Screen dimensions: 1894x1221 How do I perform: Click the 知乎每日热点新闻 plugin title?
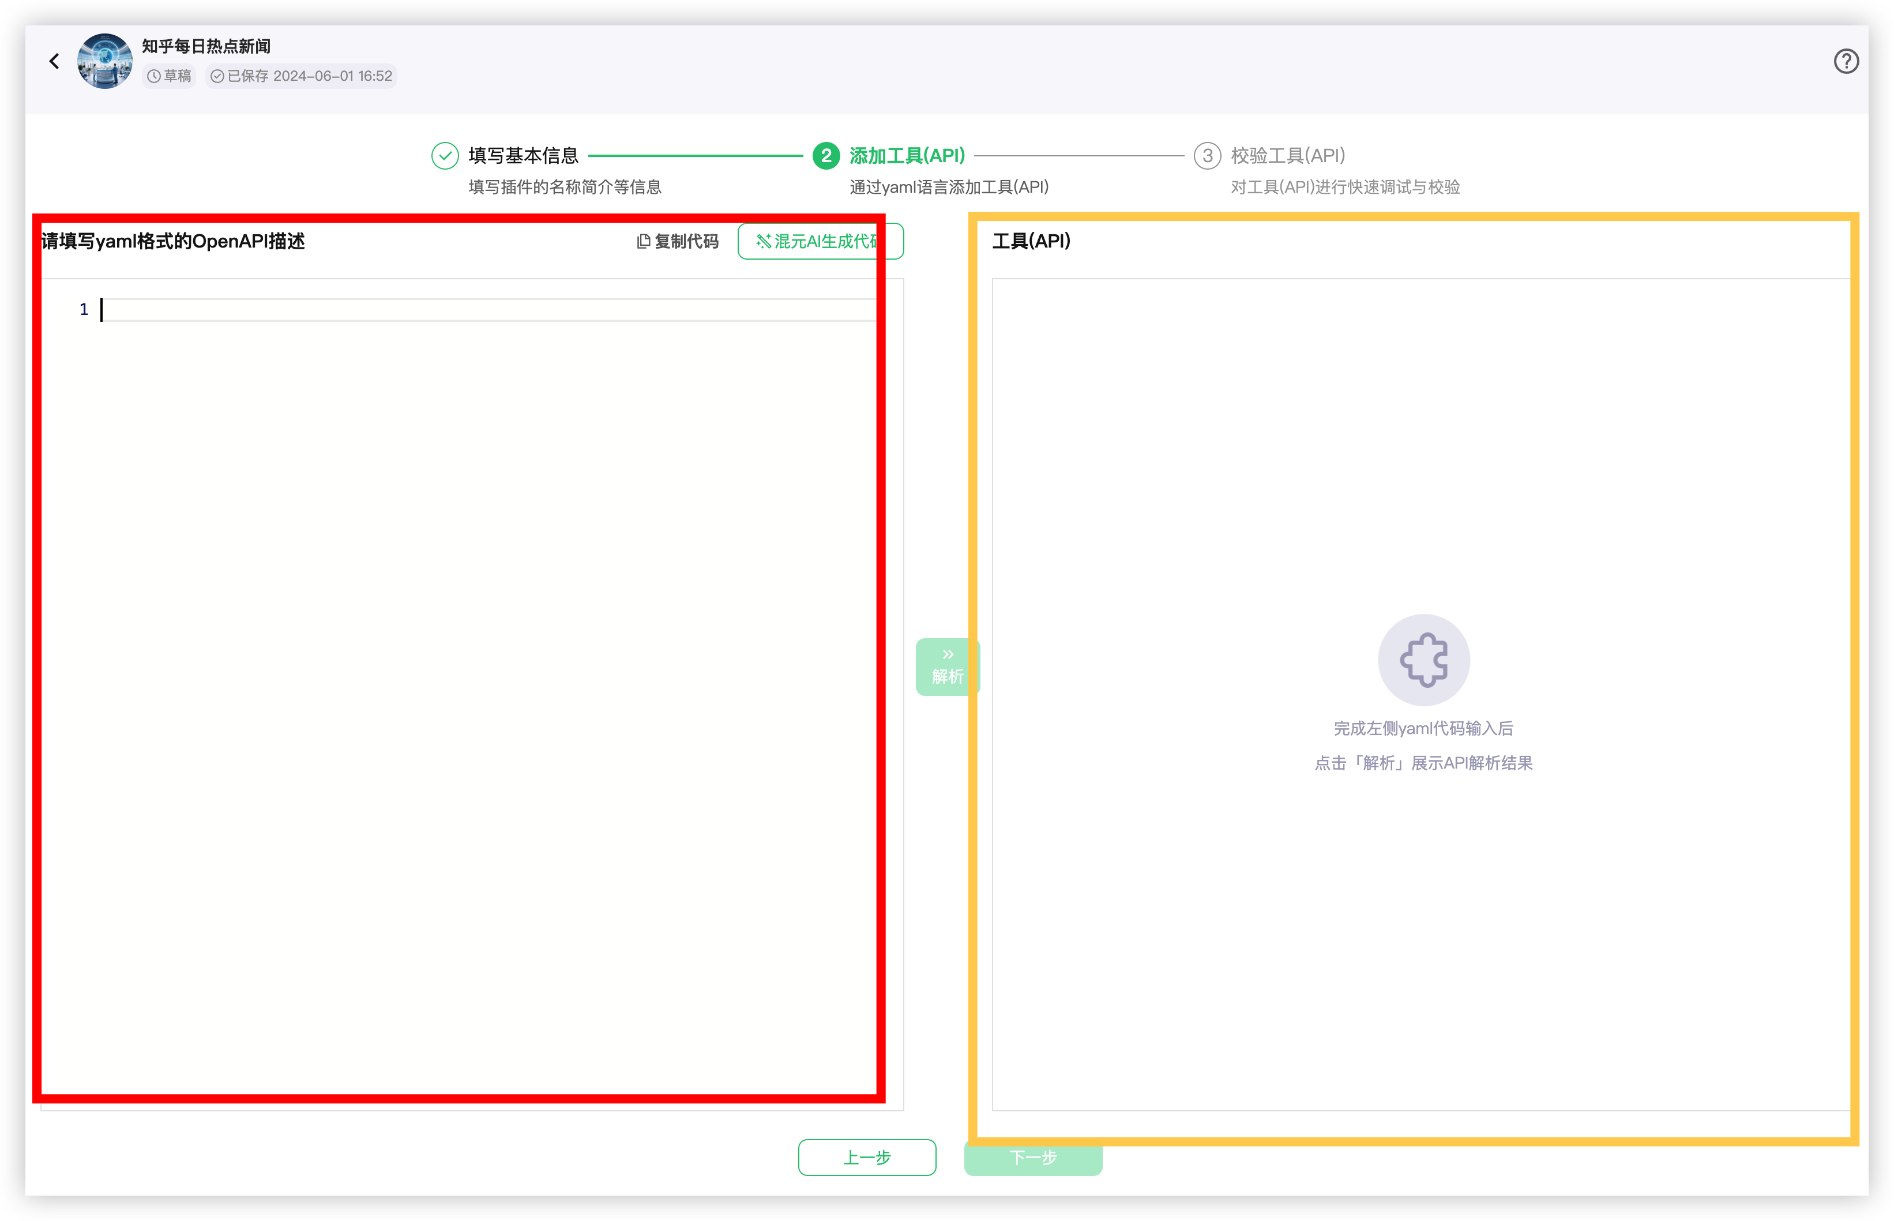206,46
